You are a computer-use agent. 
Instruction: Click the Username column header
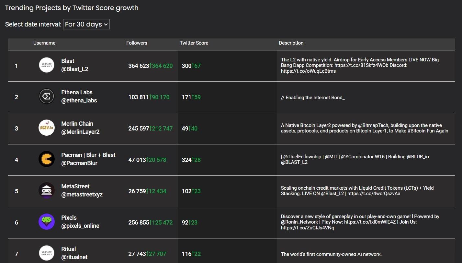pyautogui.click(x=44, y=43)
